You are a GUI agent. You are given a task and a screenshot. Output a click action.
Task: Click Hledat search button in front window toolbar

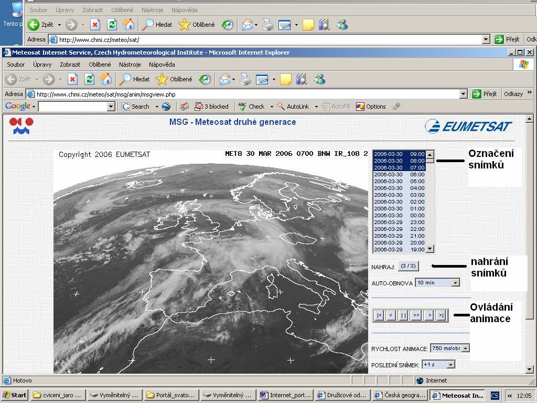(x=134, y=79)
